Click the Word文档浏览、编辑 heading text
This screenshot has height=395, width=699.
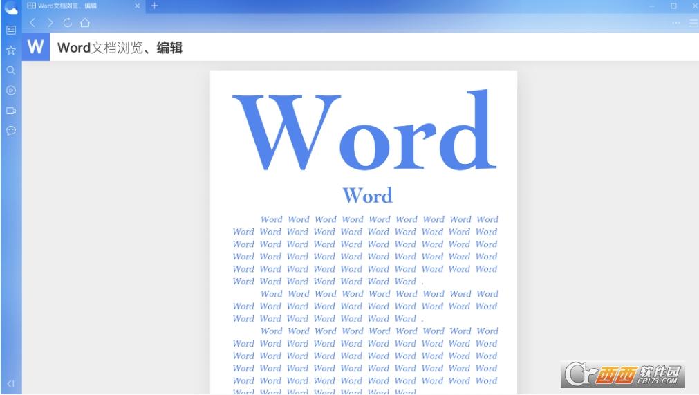click(x=120, y=47)
